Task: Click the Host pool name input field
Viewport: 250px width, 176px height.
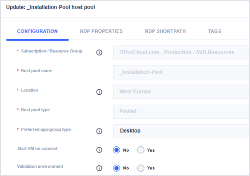Action: pos(181,72)
